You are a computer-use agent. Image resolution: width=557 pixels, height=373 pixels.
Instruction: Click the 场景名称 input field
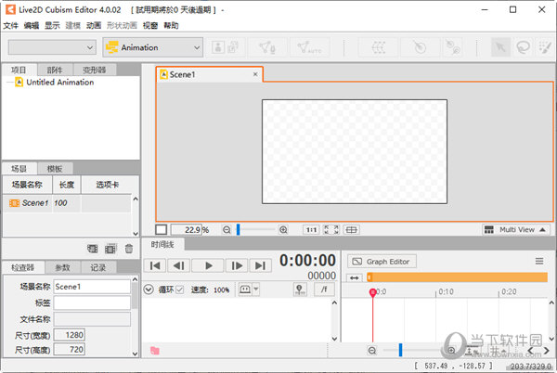92,287
